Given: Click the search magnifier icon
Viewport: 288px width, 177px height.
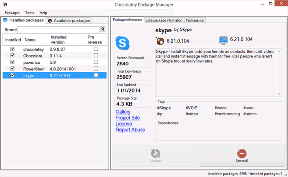Looking at the screenshot, I should (x=103, y=29).
